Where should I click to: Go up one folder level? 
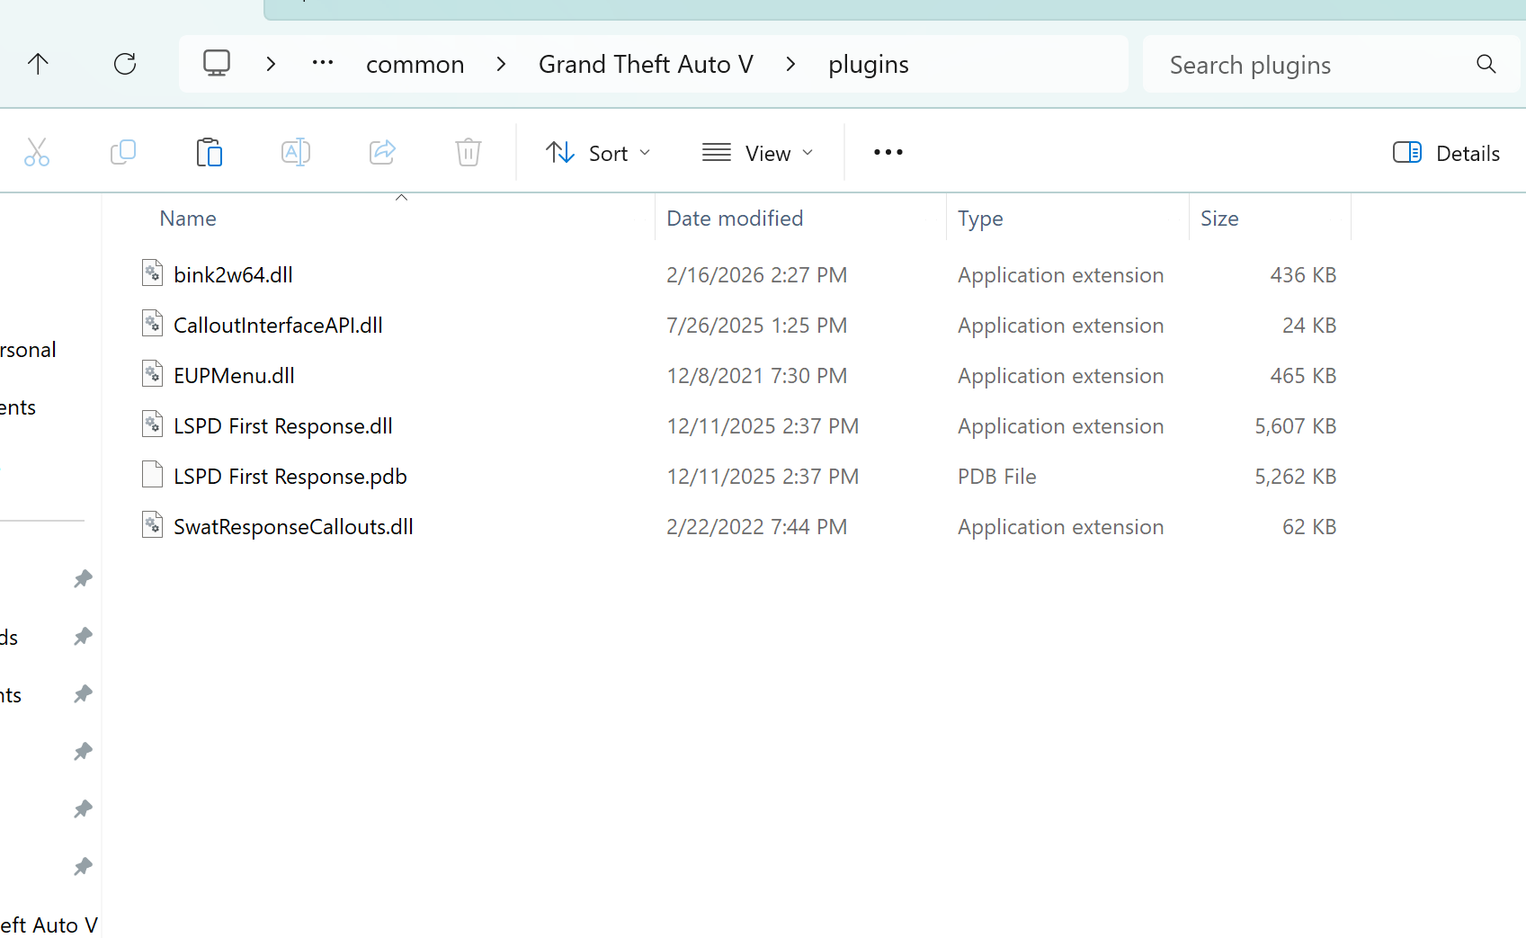[x=38, y=64]
